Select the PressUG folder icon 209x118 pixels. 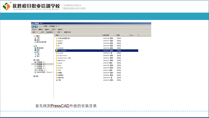pyautogui.click(x=57, y=53)
